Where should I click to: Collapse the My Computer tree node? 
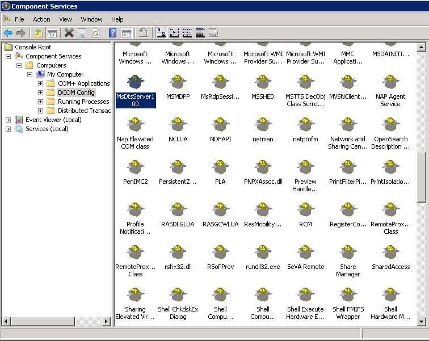click(x=30, y=74)
